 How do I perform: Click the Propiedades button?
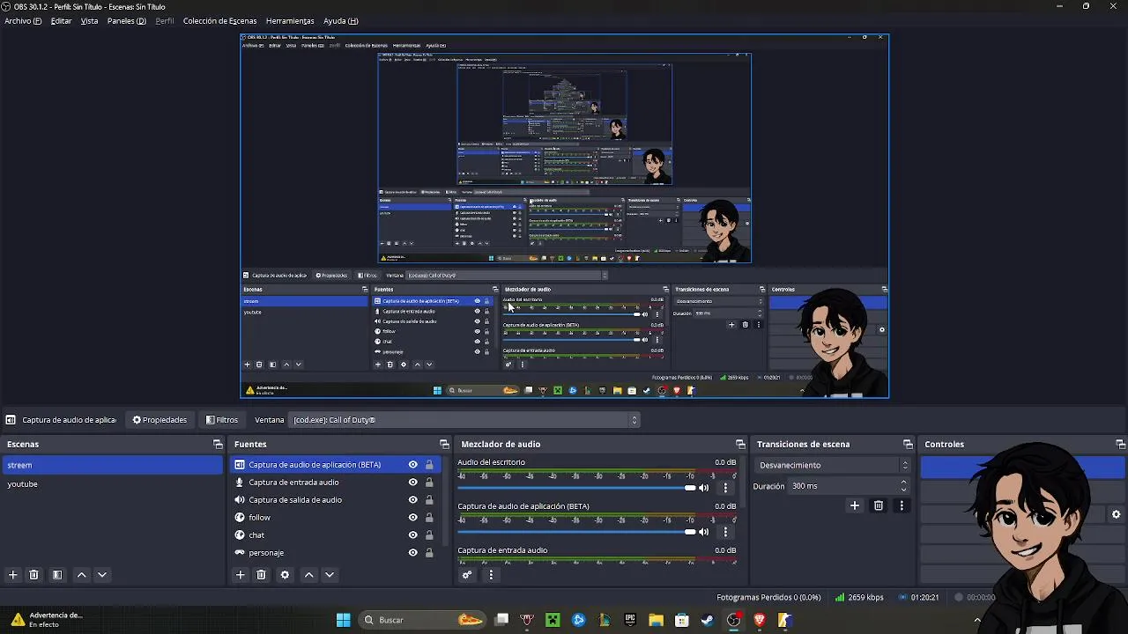[x=160, y=420]
